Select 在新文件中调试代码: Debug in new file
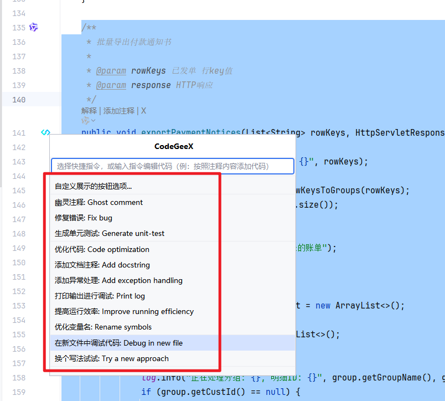This screenshot has width=445, height=401. (x=173, y=343)
